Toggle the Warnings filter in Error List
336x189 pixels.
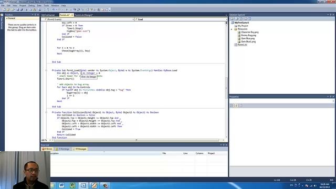point(62,149)
